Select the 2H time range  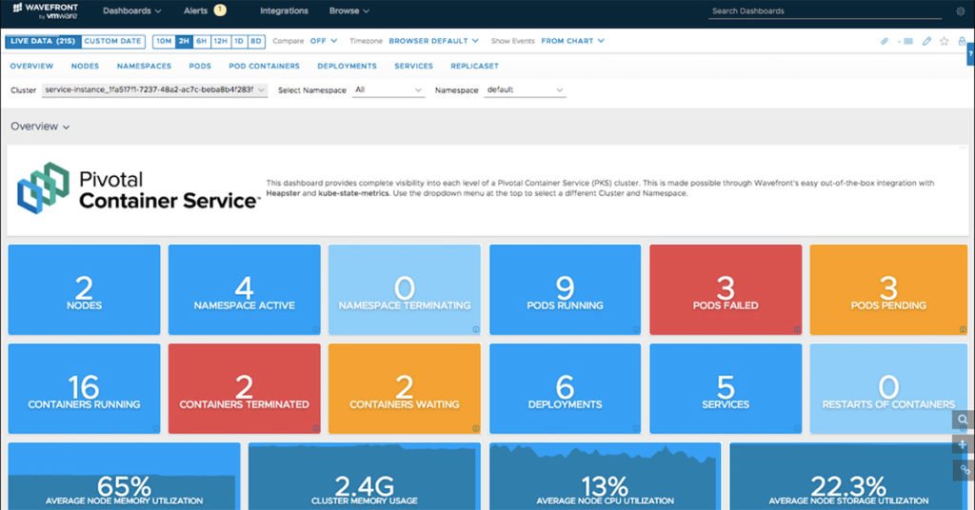click(x=184, y=41)
